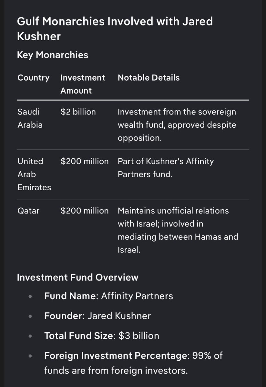Screen dimensions: 266x387
Task: Click the 'Country' column header
Action: 34,78
